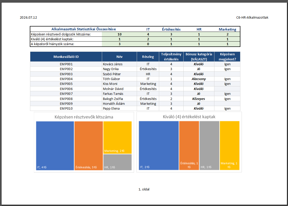288x206 pixels.
Task: Select the Kovács János name cell
Action: point(119,64)
